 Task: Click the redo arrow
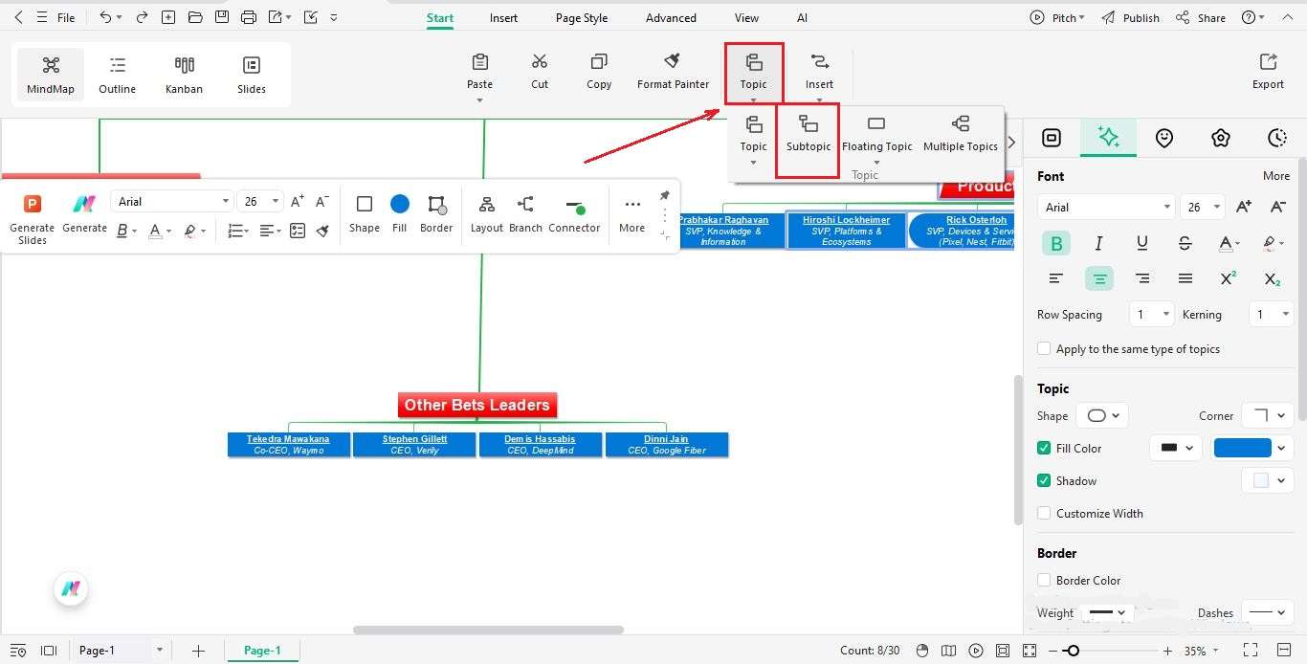[142, 17]
